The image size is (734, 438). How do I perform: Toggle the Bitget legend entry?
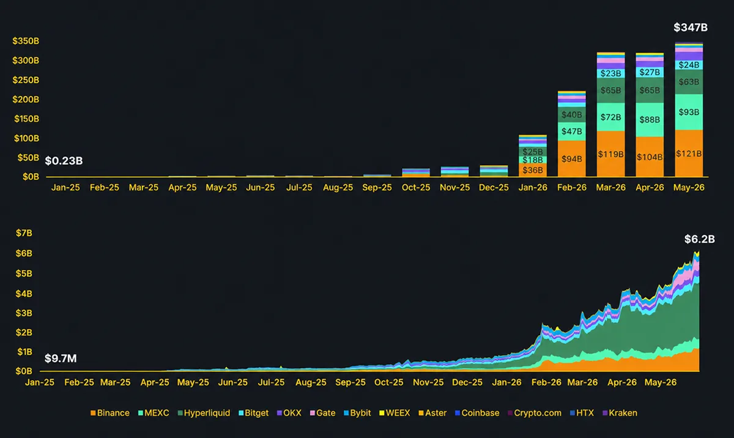253,413
